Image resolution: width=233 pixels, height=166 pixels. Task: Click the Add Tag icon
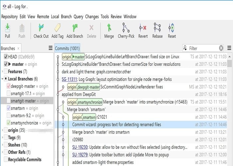57,28
